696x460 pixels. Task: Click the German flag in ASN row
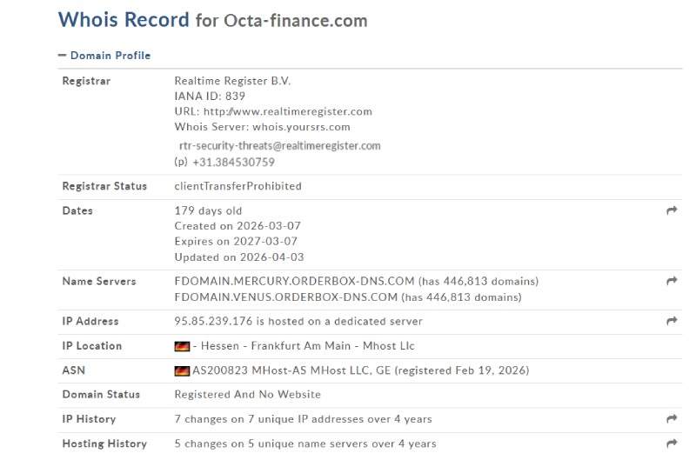coord(182,370)
